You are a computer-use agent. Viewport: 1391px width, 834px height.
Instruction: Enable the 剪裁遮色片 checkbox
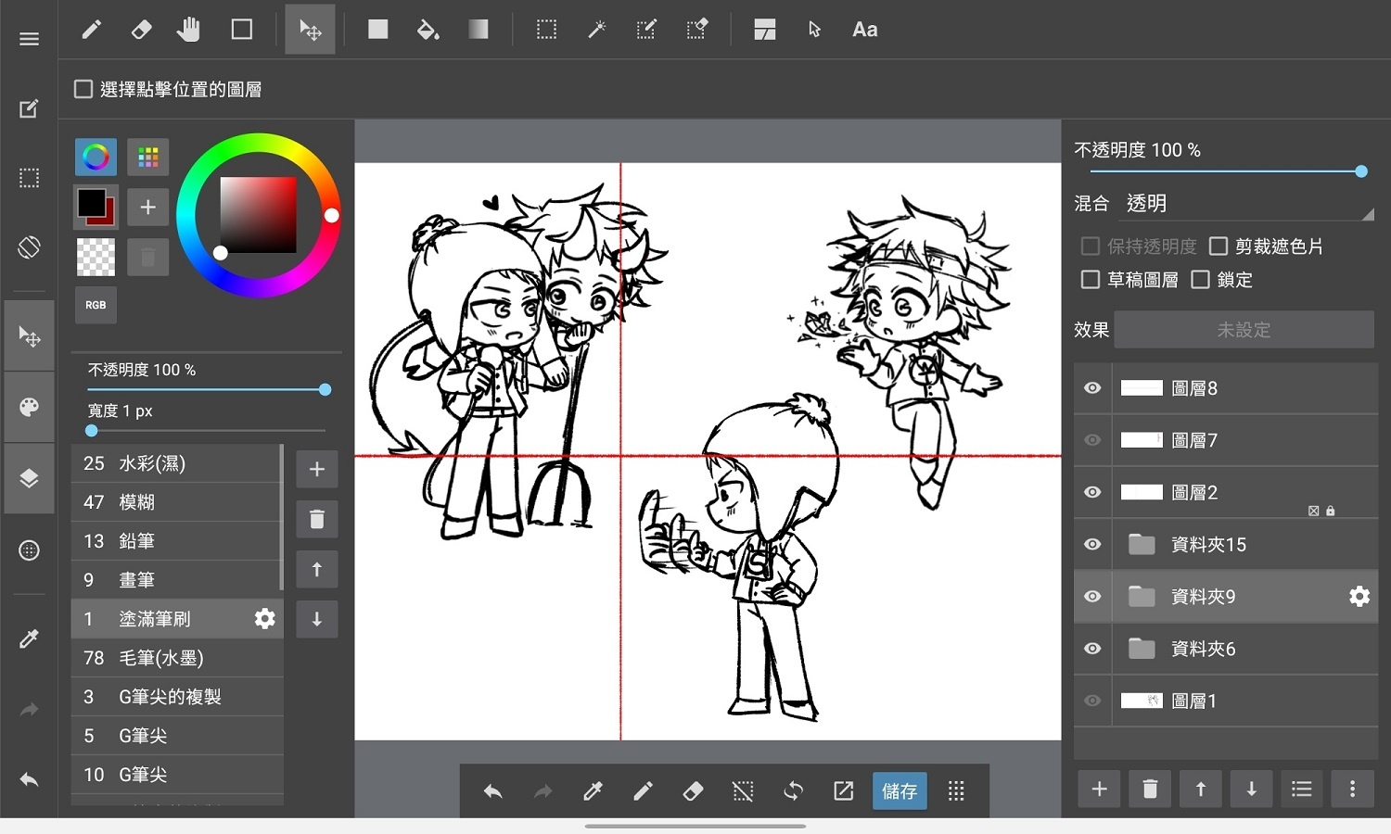1219,246
